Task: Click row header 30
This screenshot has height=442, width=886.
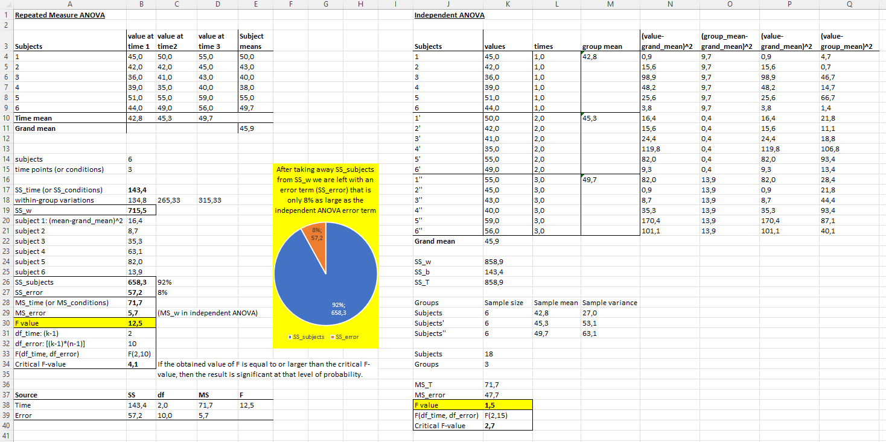Action: click(6, 323)
